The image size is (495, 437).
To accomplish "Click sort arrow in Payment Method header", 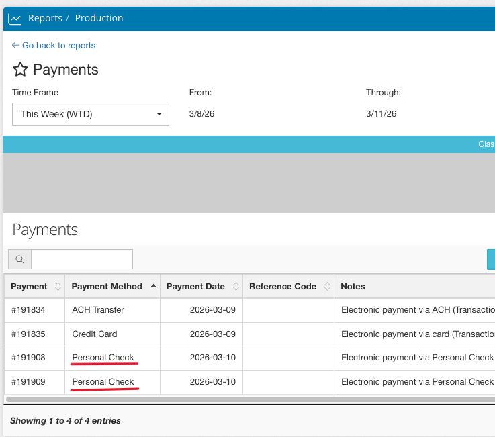I will click(153, 286).
